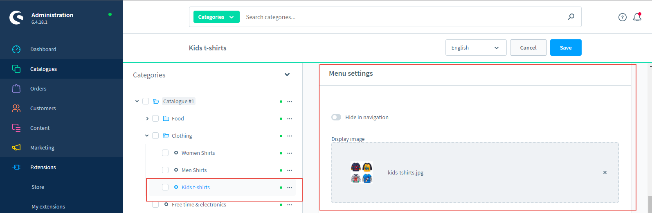Expand the Food category node

pyautogui.click(x=147, y=118)
